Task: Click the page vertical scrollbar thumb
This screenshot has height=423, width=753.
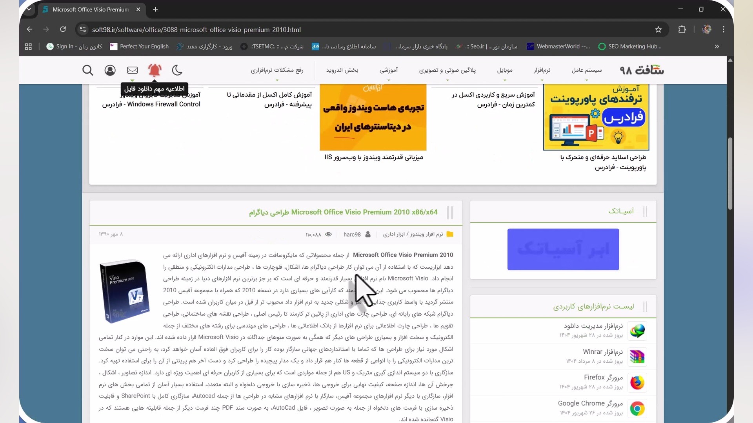Action: 730,174
